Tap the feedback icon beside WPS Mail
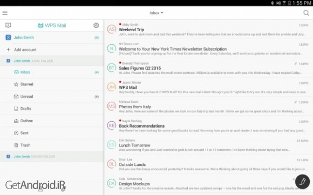Image resolution: width=313 pixels, height=195 pixels. [8, 25]
